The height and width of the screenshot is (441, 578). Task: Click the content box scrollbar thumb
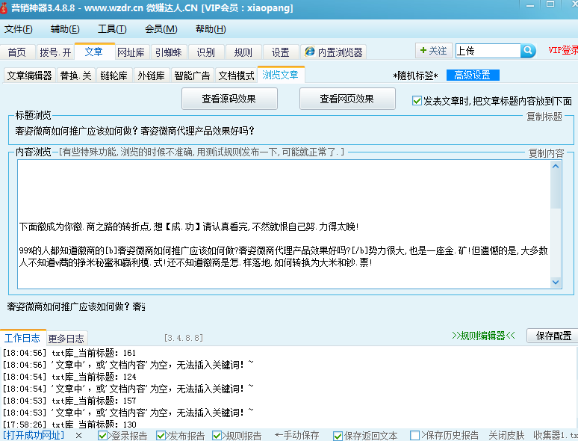coord(556,191)
